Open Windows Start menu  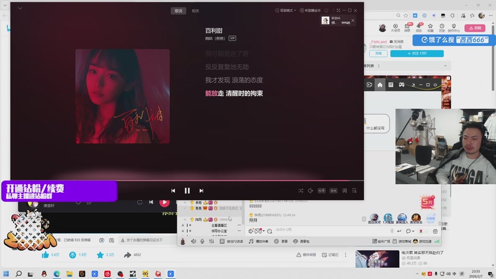tap(6, 273)
